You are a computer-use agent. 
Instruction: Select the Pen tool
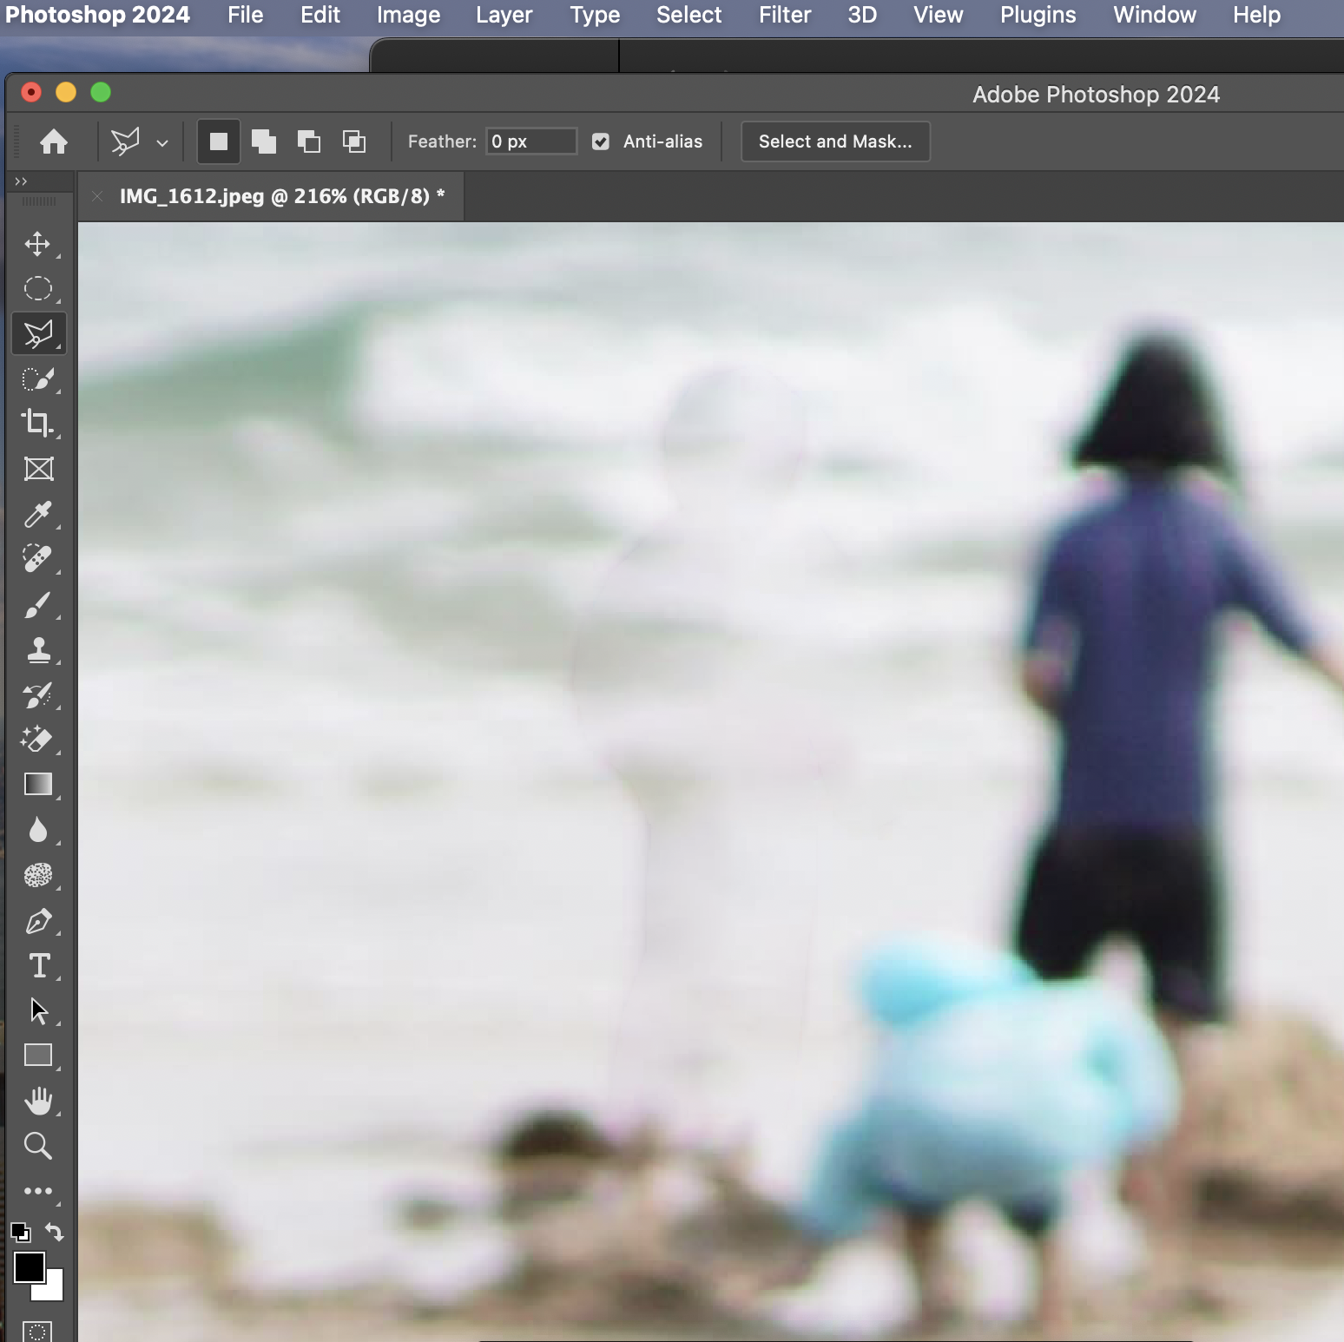tap(38, 921)
